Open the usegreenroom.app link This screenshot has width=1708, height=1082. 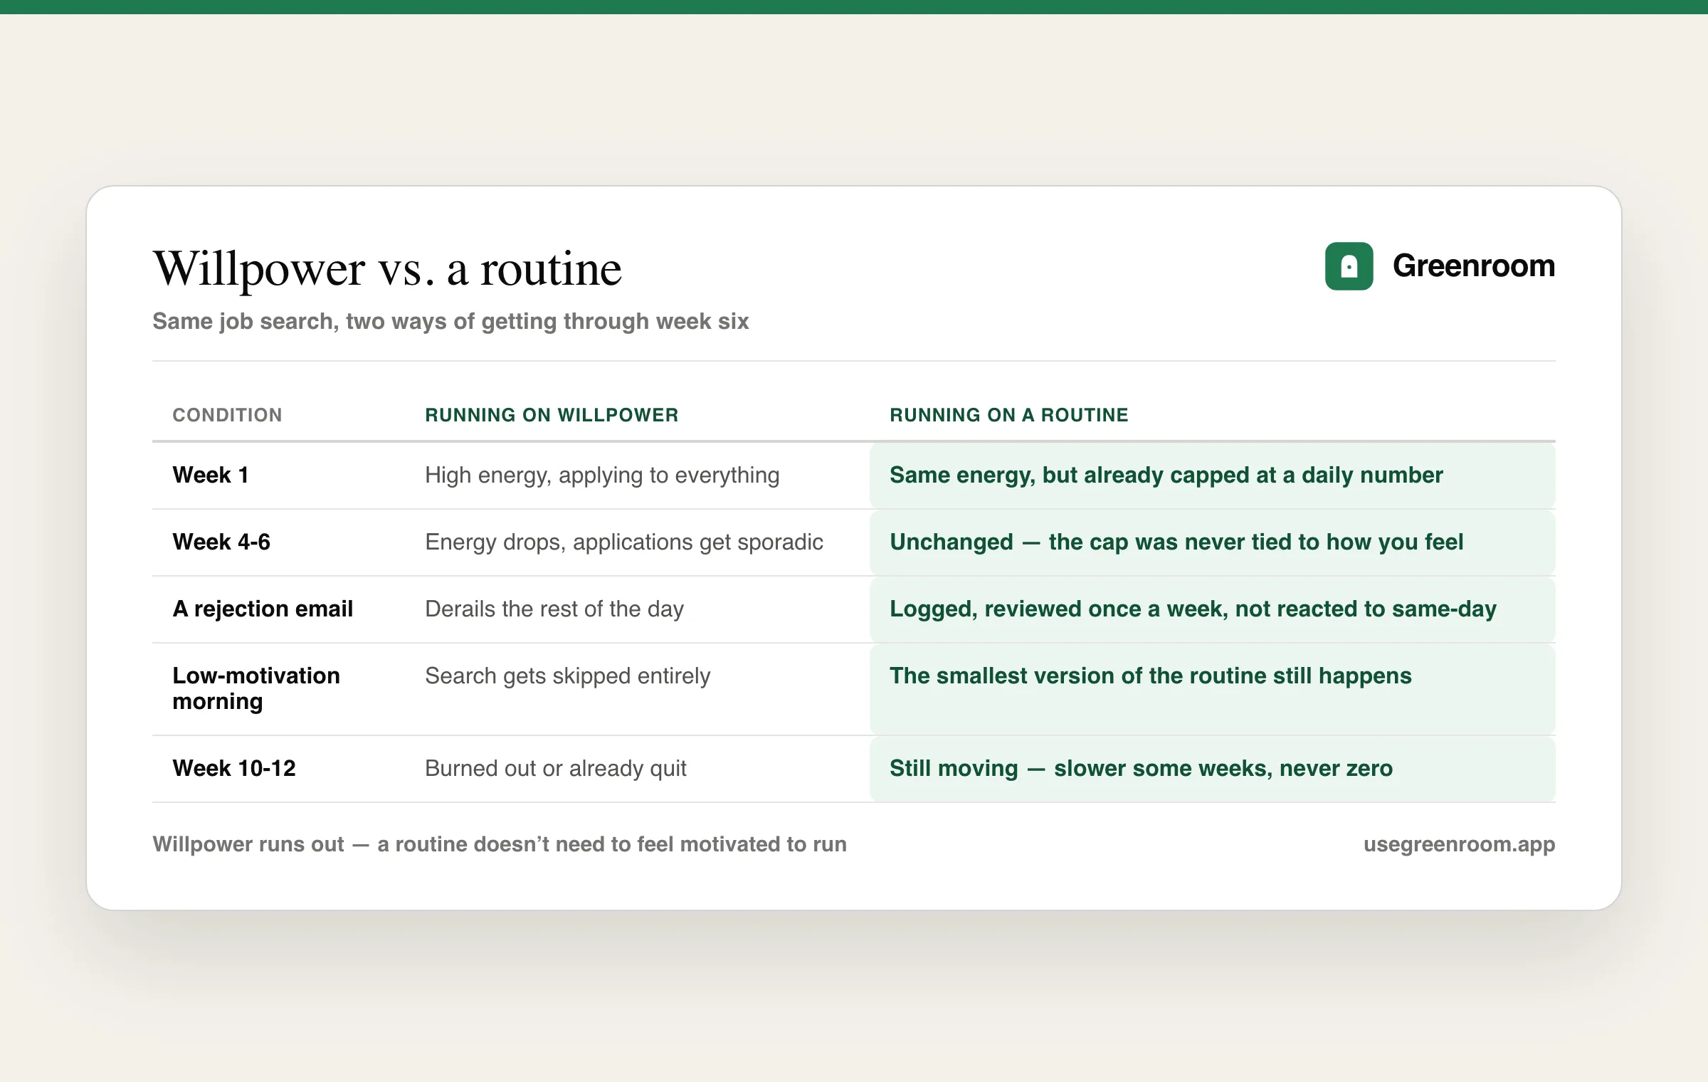pos(1459,844)
